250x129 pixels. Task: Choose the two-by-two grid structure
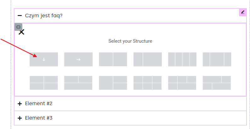coord(44,83)
